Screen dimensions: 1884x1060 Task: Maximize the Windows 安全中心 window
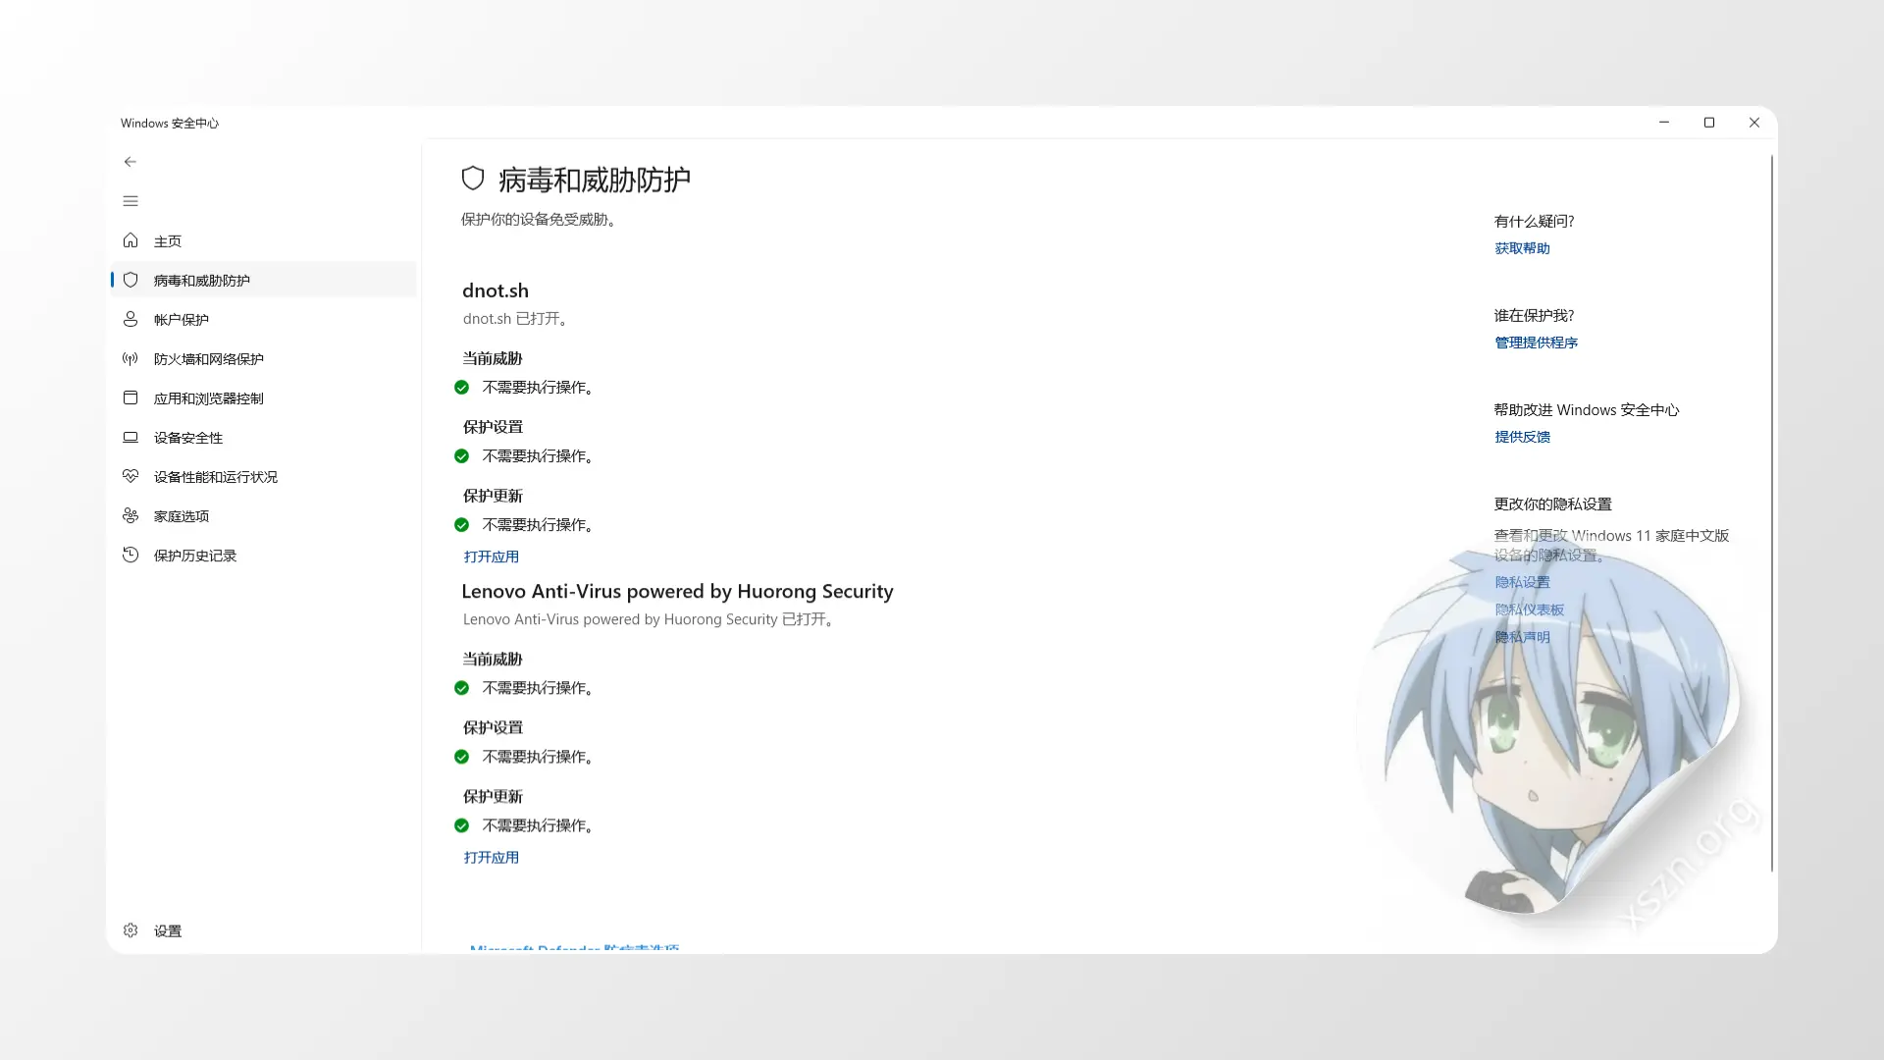(1709, 123)
